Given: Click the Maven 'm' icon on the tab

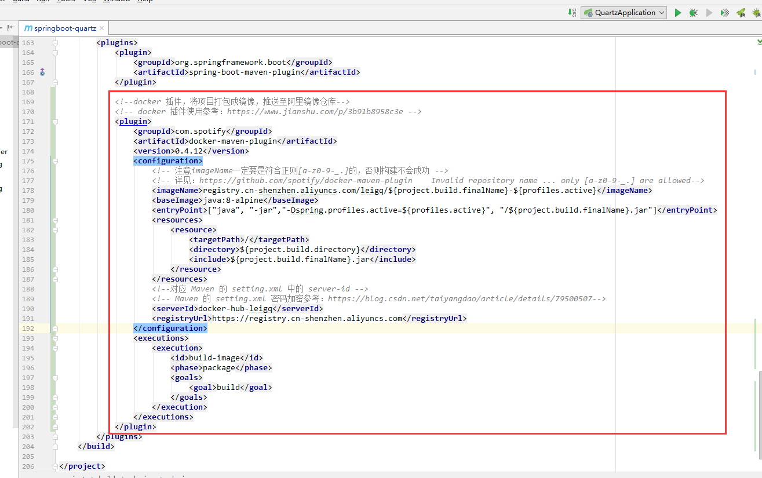Looking at the screenshot, I should click(x=28, y=28).
